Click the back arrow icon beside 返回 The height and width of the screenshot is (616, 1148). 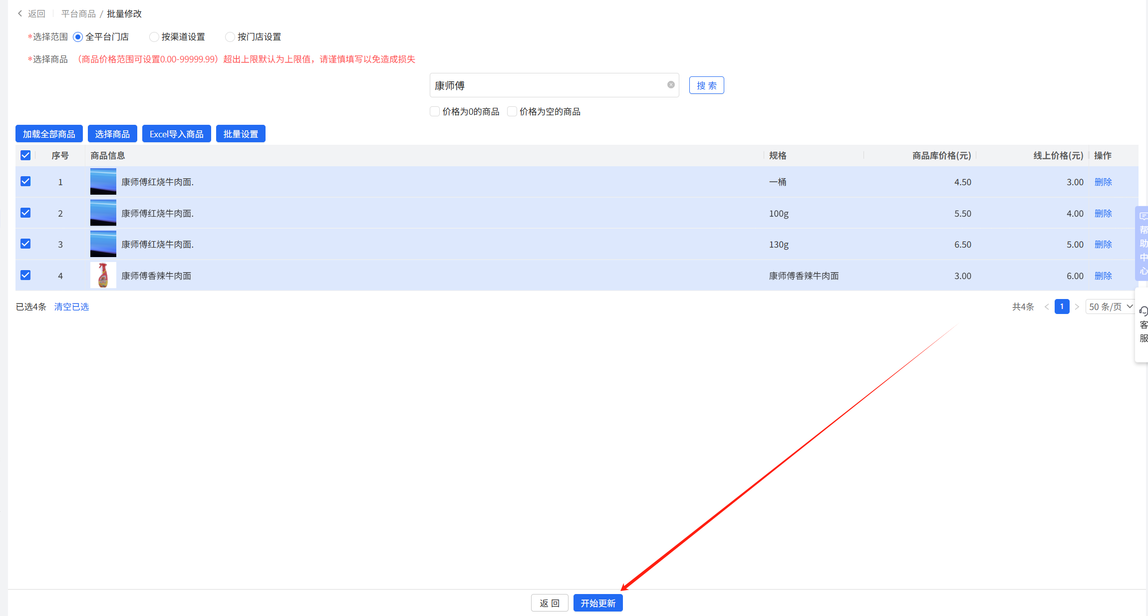[x=20, y=13]
